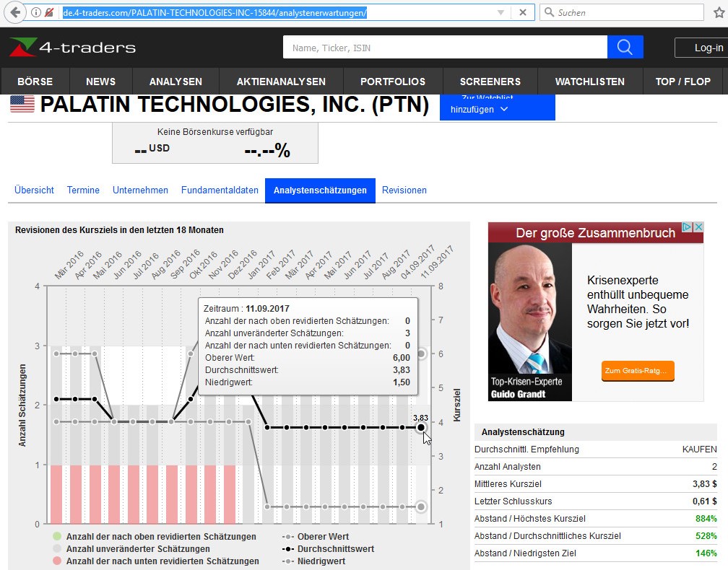Click the blue magnifier search button

(625, 48)
